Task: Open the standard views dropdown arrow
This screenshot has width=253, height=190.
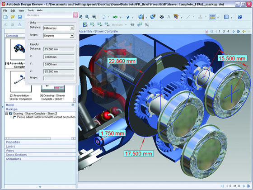Action: 133,17
